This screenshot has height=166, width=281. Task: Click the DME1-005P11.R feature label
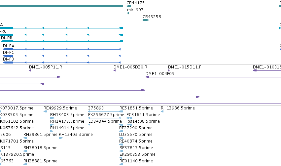(x=46, y=67)
